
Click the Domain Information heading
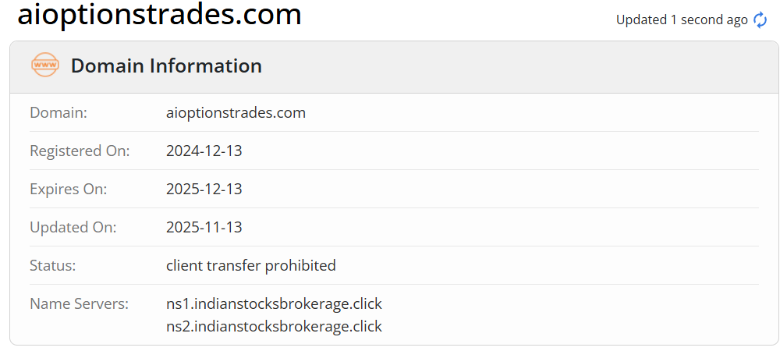click(x=166, y=66)
